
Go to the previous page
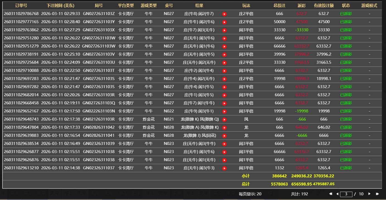[x=337, y=194]
